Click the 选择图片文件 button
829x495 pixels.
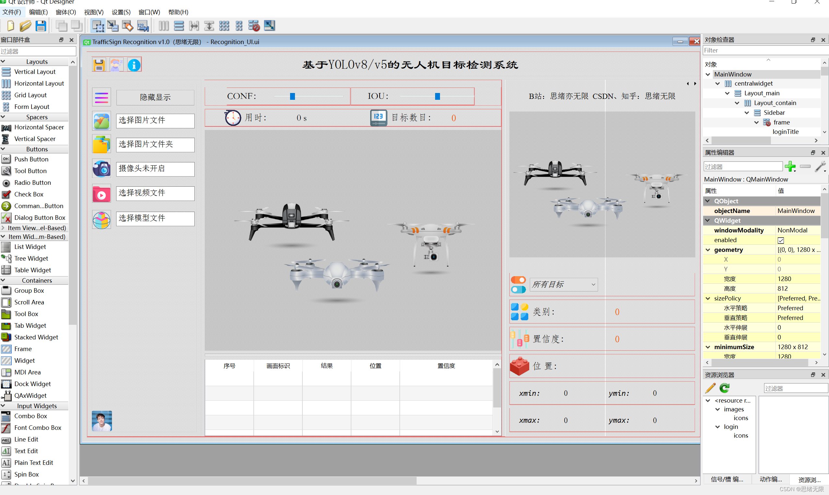tap(155, 120)
